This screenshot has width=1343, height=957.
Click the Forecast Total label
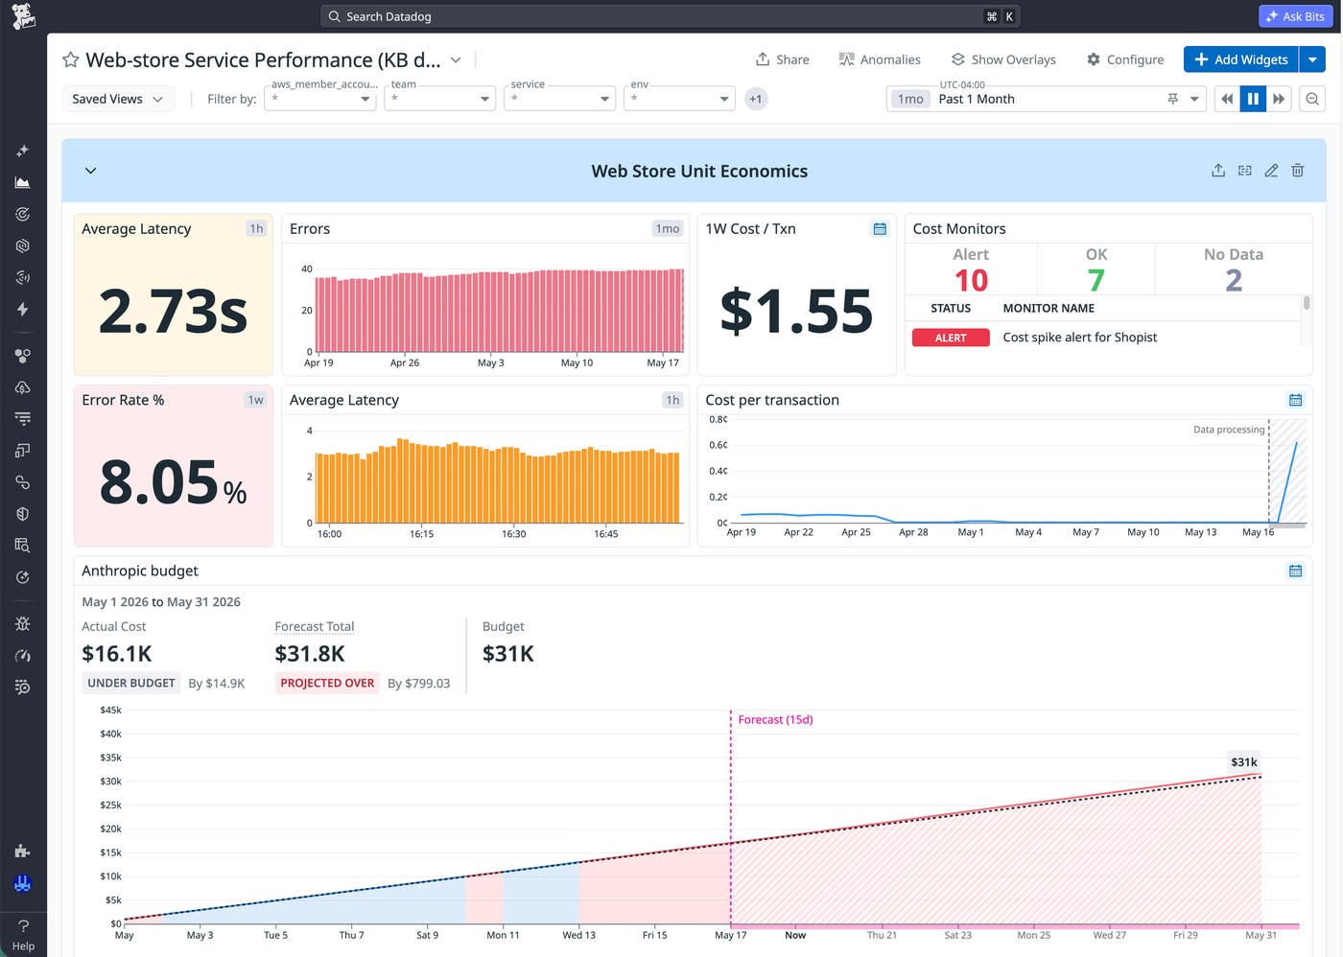315,626
